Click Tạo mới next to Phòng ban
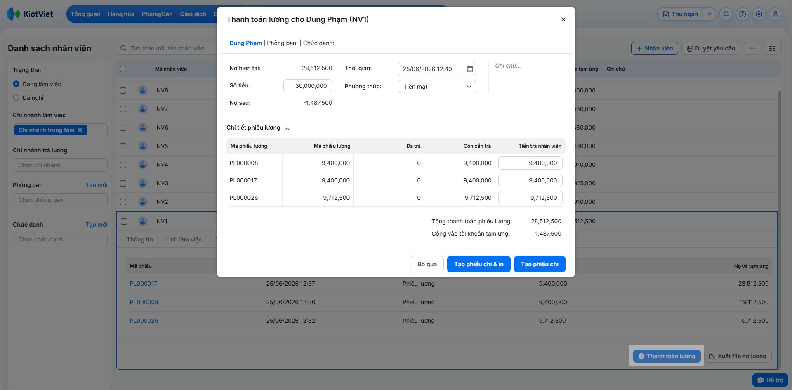Screen dimensions: 792x390 pyautogui.click(x=97, y=185)
